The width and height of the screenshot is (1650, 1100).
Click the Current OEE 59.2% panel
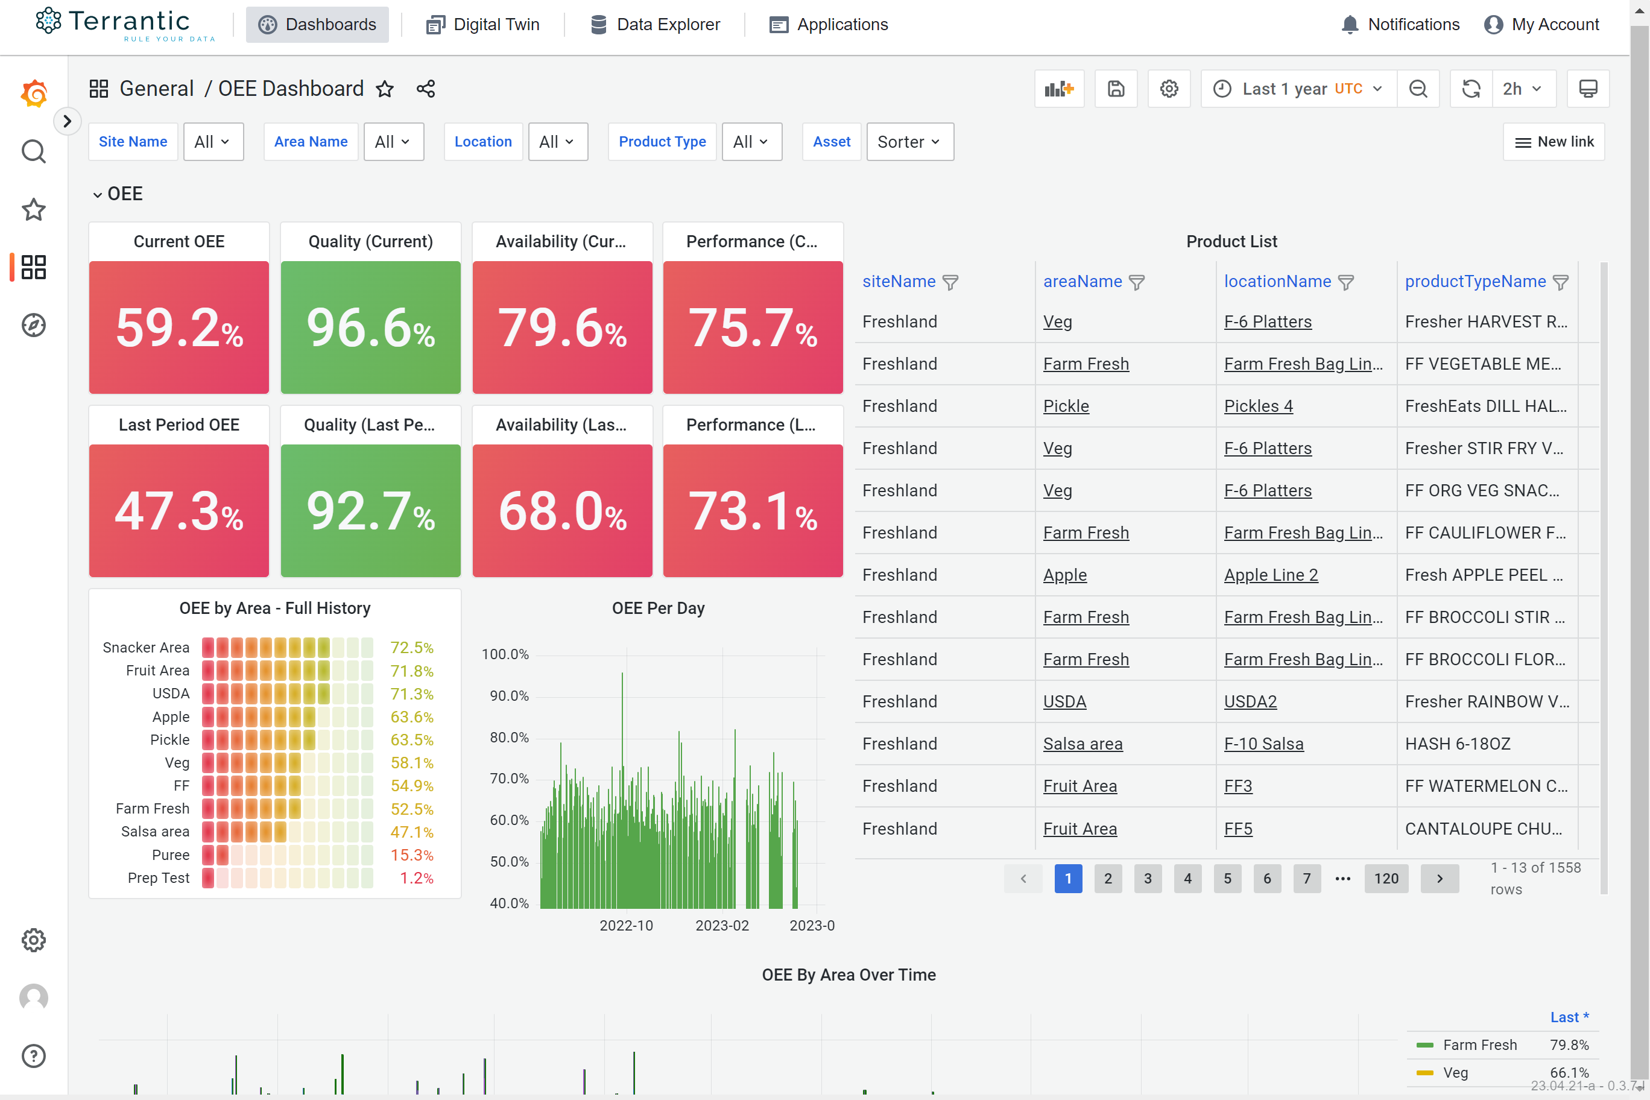(179, 327)
